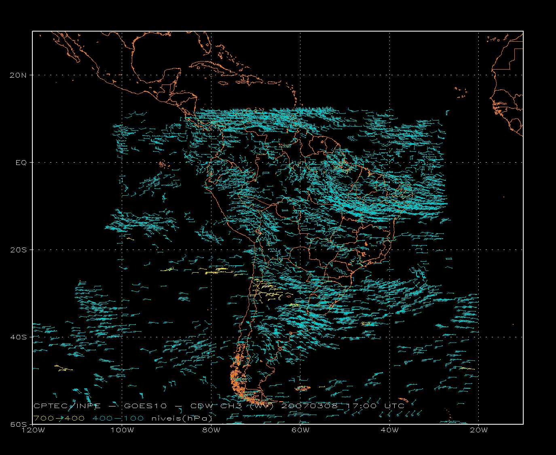556x455 pixels.
Task: Click the yellow 700-400 legend label
Action: (x=59, y=418)
